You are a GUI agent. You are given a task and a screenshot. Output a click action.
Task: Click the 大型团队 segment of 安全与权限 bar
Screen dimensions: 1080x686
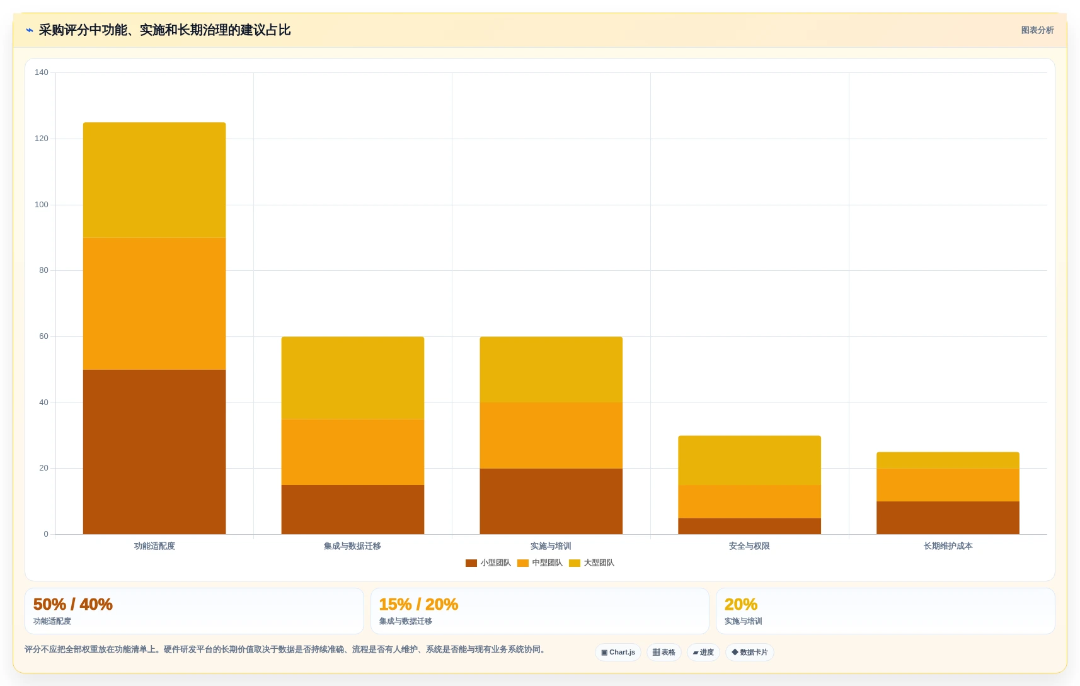tap(750, 460)
